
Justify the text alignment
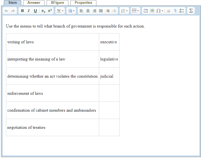coord(101,11)
